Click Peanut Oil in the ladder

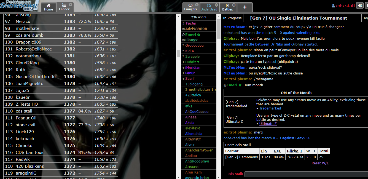[x=26, y=118]
